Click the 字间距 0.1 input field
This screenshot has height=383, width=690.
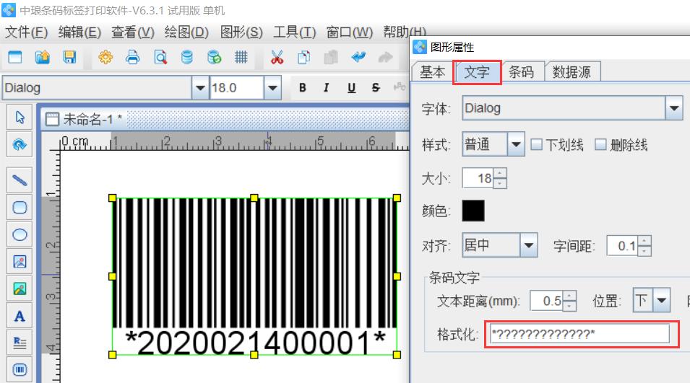(x=622, y=246)
